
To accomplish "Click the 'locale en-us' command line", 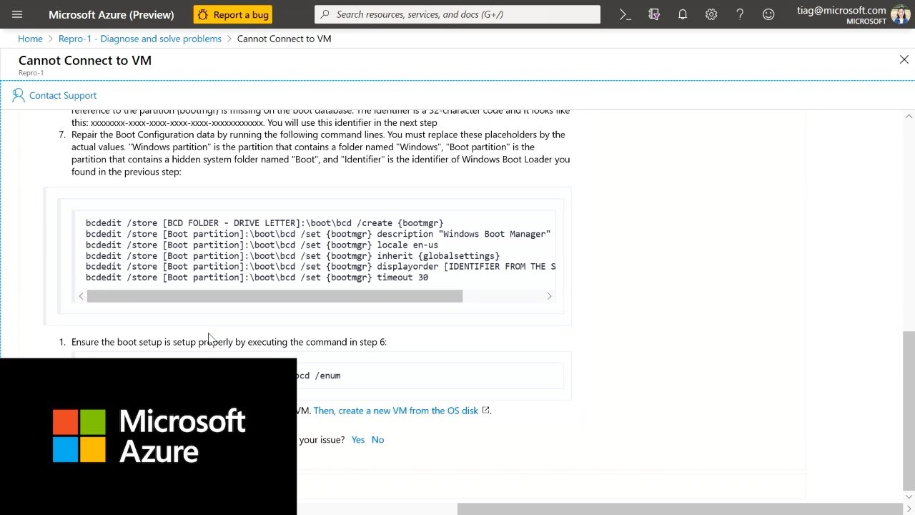I will click(262, 245).
